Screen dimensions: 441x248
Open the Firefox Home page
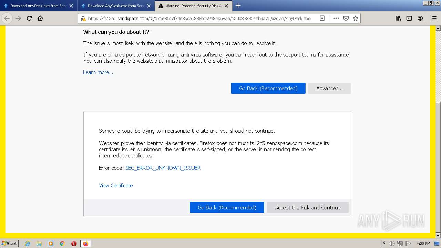[x=40, y=18]
